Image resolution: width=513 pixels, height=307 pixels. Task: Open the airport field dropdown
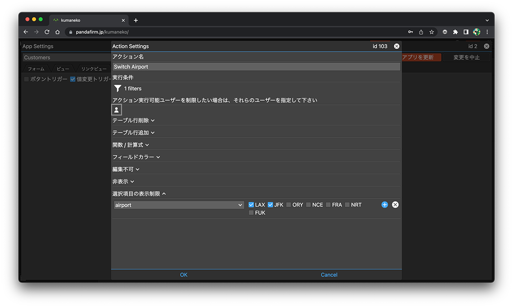click(178, 205)
